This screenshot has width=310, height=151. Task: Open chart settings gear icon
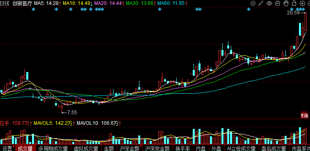tap(253, 3)
